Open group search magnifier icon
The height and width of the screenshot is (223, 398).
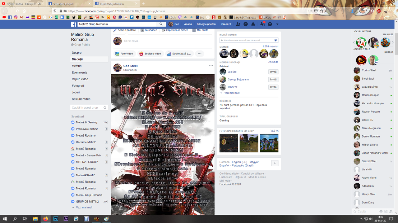click(105, 108)
